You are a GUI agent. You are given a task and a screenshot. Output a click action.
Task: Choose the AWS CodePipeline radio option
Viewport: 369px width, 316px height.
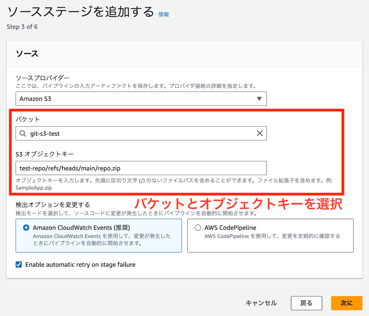(198, 228)
